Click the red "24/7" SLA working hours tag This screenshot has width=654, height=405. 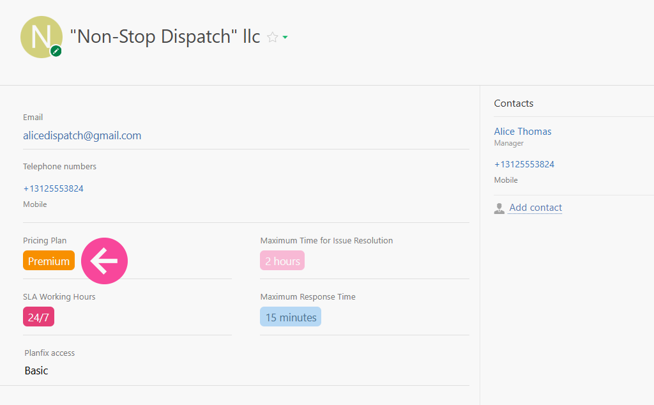pyautogui.click(x=38, y=317)
